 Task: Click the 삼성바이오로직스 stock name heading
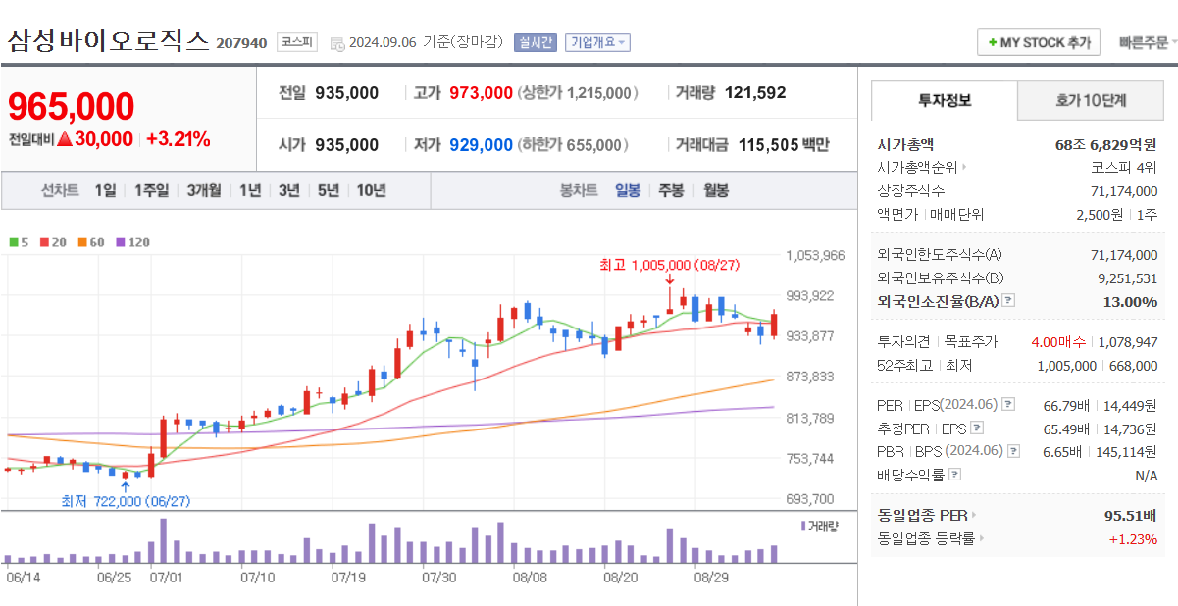coord(108,41)
